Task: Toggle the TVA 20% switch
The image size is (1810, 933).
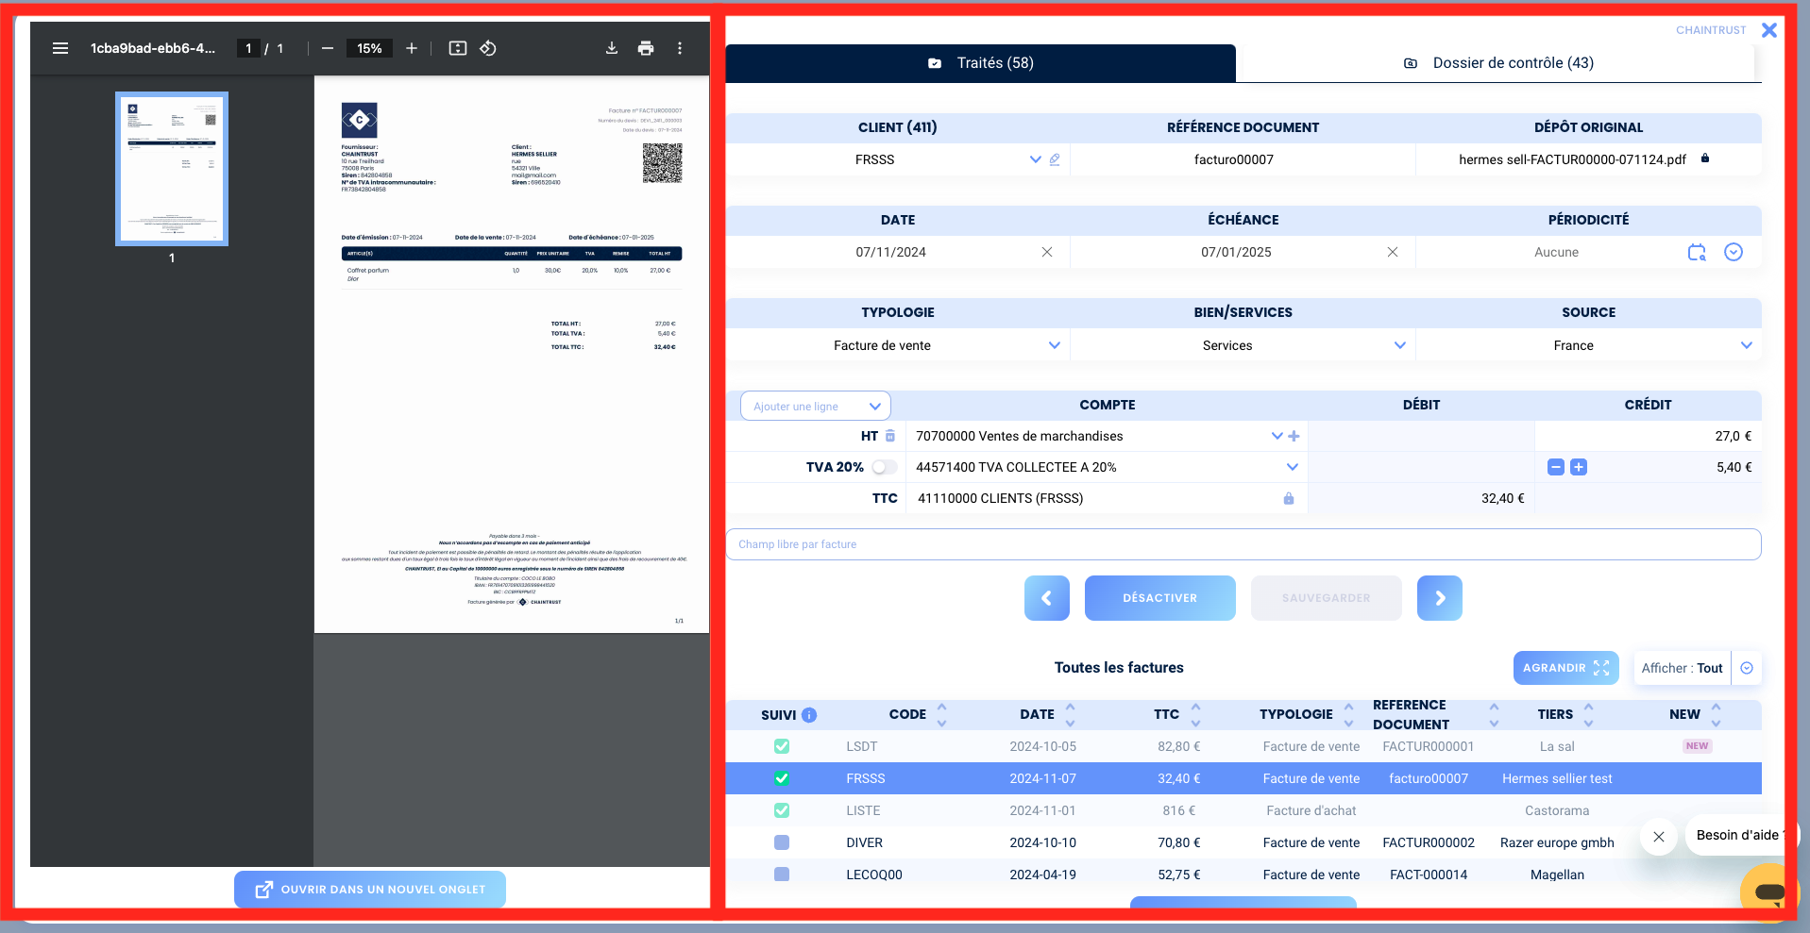Action: (884, 467)
